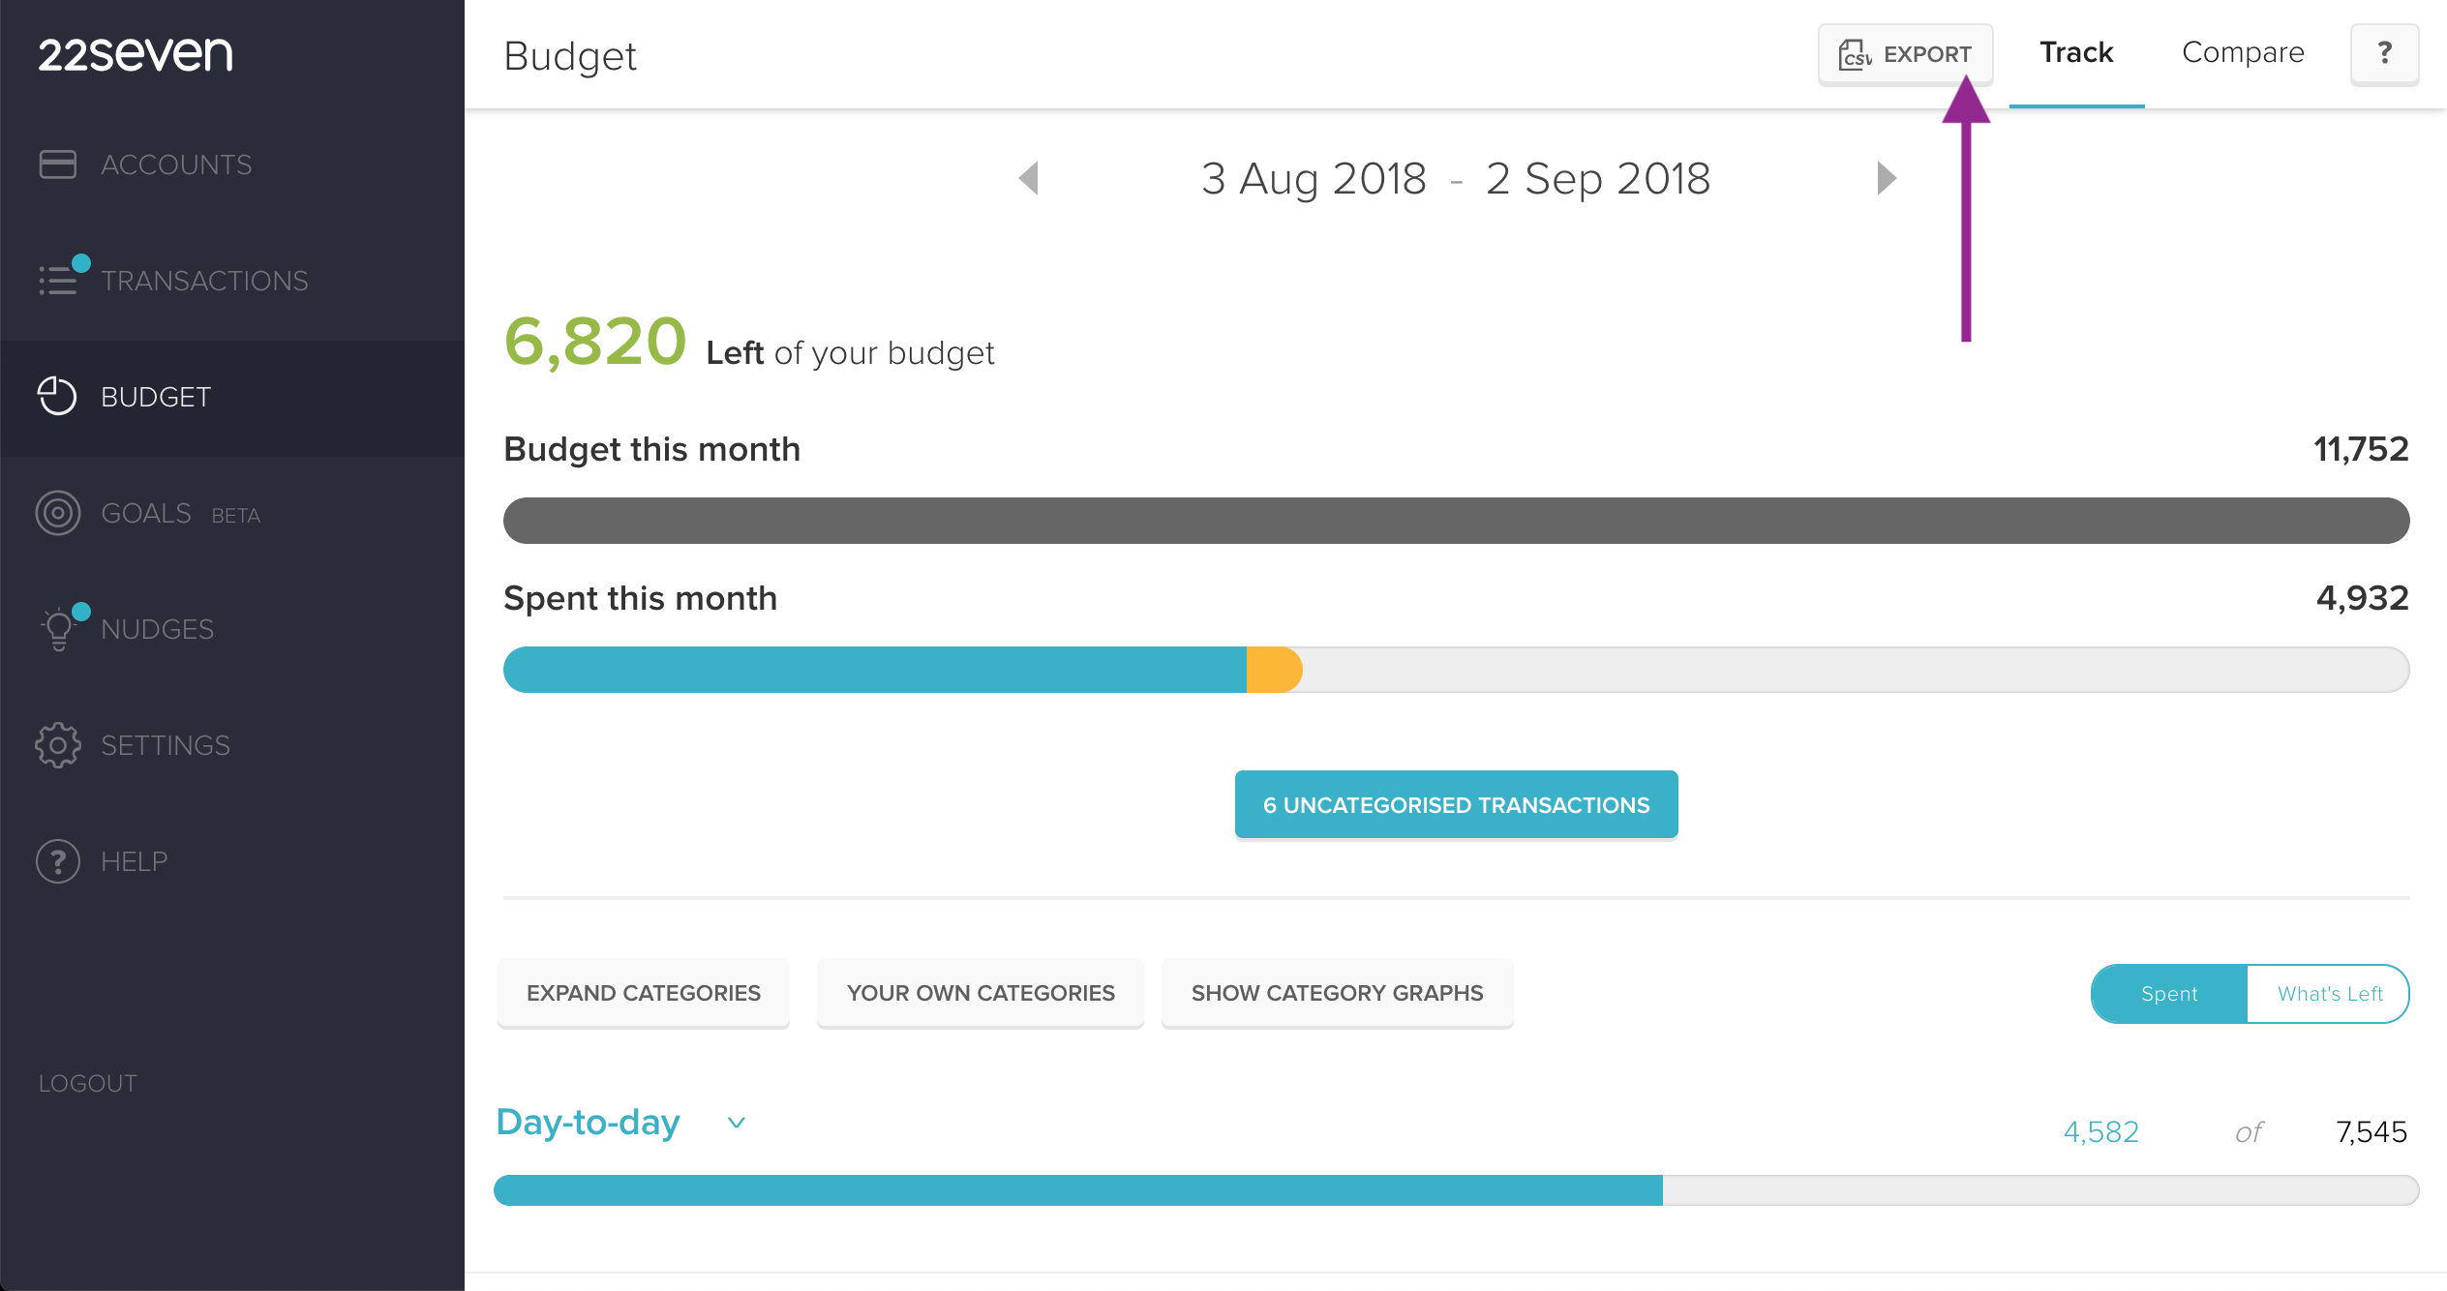
Task: Click the '6,820' left amount
Action: click(595, 342)
